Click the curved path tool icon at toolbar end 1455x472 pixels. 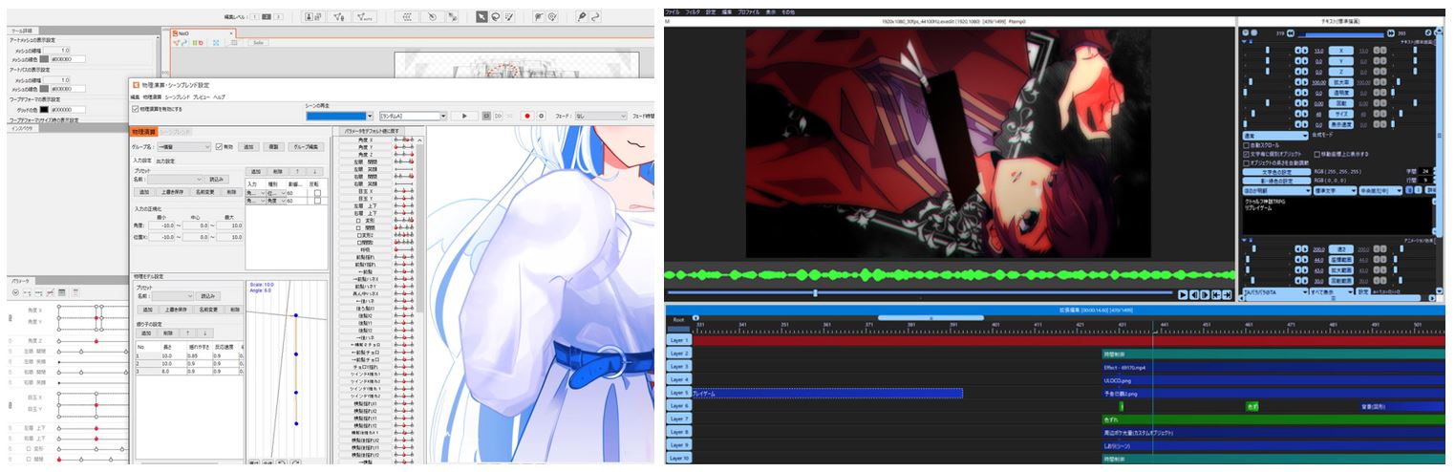click(x=595, y=16)
